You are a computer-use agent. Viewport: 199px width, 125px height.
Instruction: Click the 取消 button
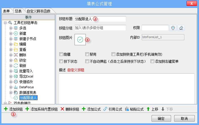click(x=184, y=118)
